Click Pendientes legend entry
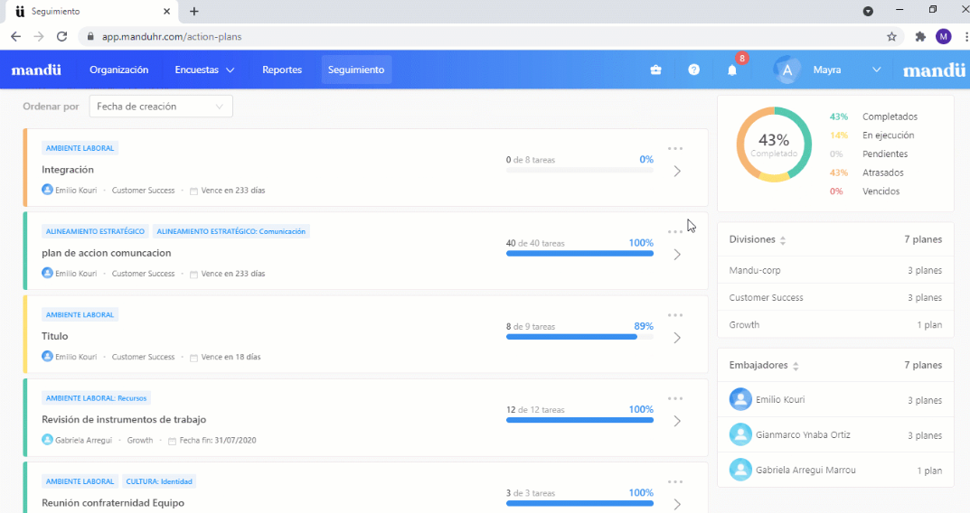This screenshot has height=513, width=970. pos(885,154)
